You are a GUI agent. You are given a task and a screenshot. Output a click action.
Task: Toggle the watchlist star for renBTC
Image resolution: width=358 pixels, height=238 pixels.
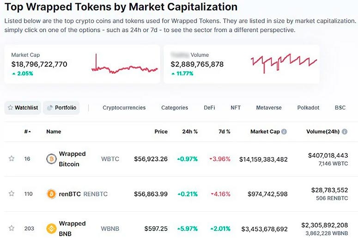click(12, 194)
